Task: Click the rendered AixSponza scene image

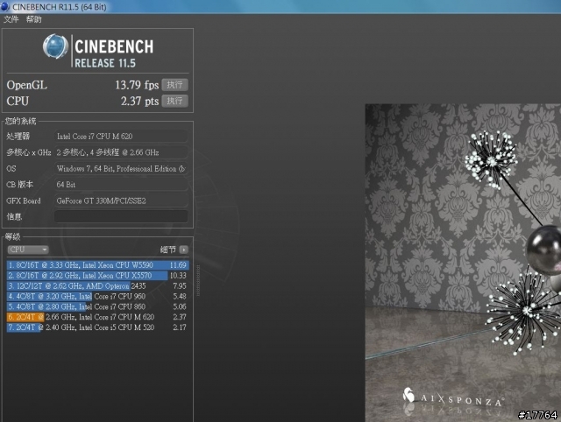Action: pos(463,263)
